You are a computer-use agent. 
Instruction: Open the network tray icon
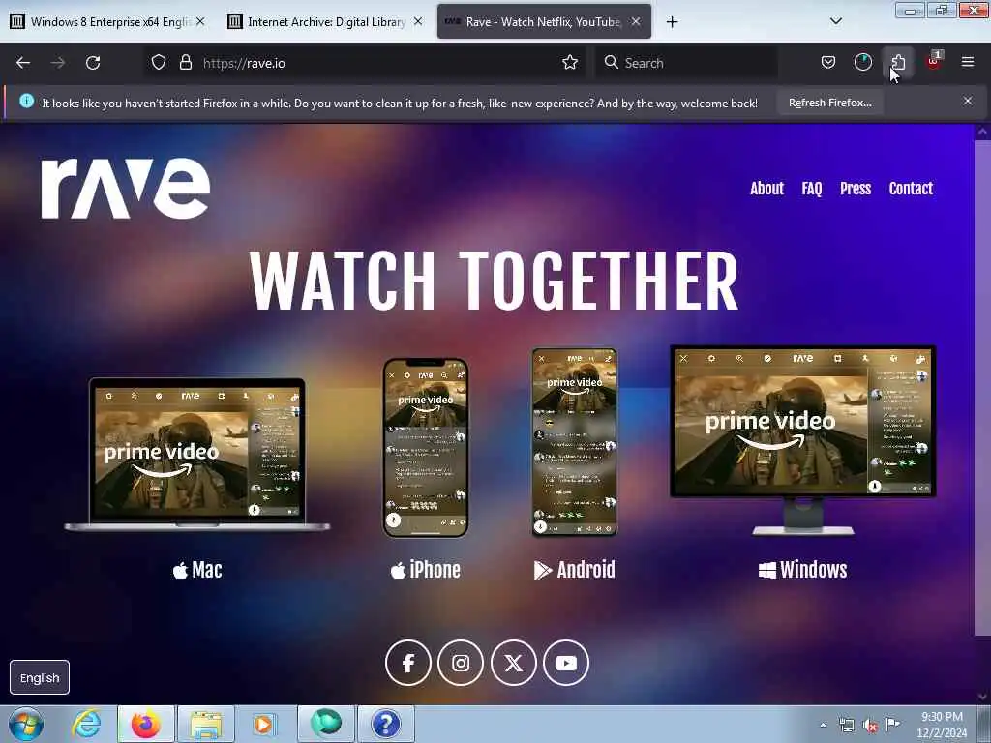pyautogui.click(x=846, y=725)
